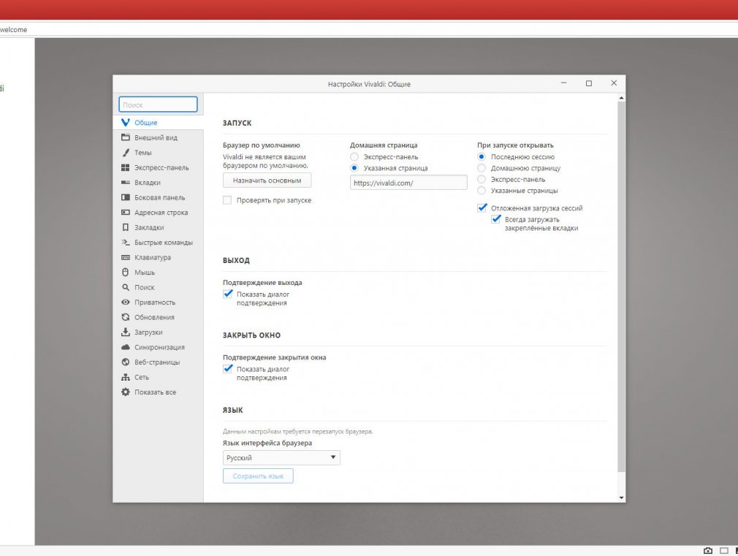
Task: Choose Последнюю сессию on startup
Action: (482, 157)
